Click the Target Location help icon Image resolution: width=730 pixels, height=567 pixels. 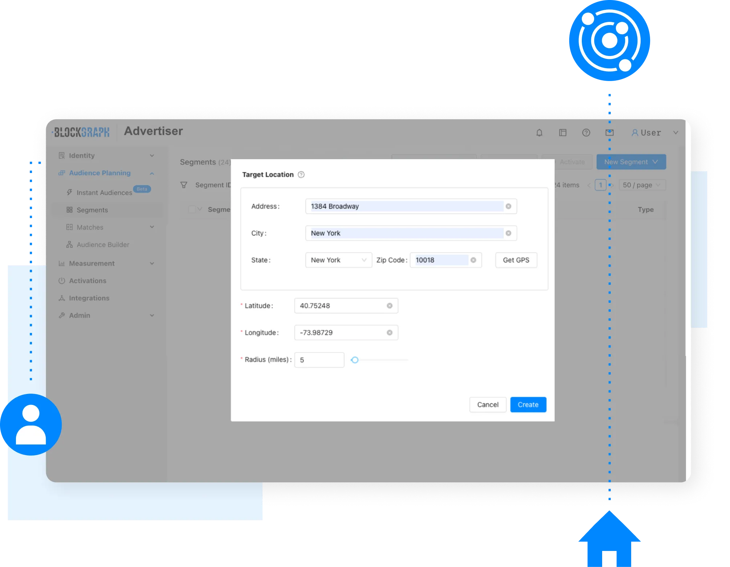[301, 174]
